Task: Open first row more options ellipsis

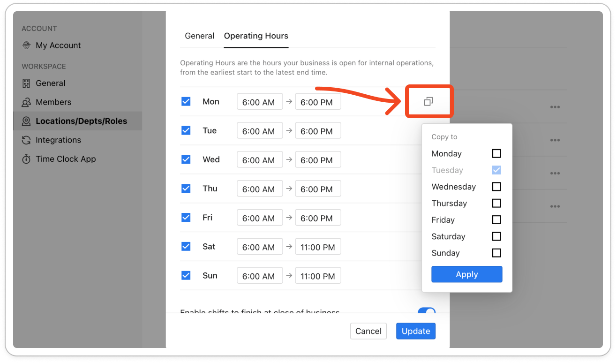Action: pyautogui.click(x=555, y=107)
